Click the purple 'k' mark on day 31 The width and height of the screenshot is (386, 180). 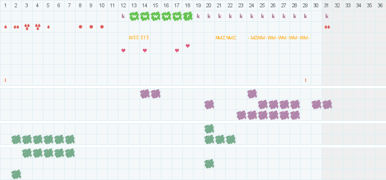[x=327, y=16]
